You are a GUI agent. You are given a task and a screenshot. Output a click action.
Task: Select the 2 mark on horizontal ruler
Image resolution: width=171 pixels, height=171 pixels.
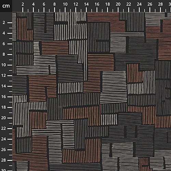pyautogui.click(x=23, y=4)
